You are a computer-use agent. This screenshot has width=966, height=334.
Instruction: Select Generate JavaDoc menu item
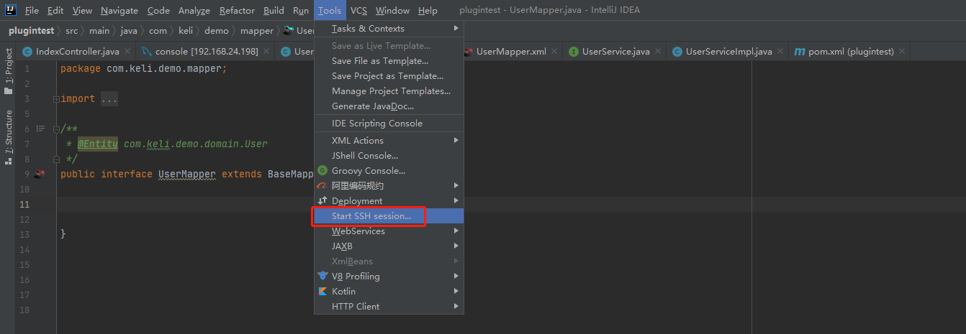coord(389,106)
